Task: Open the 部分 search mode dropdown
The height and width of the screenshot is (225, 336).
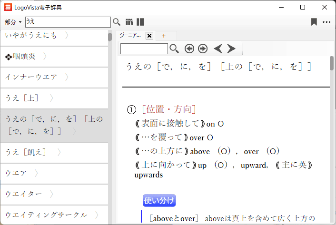Action: (x=13, y=22)
